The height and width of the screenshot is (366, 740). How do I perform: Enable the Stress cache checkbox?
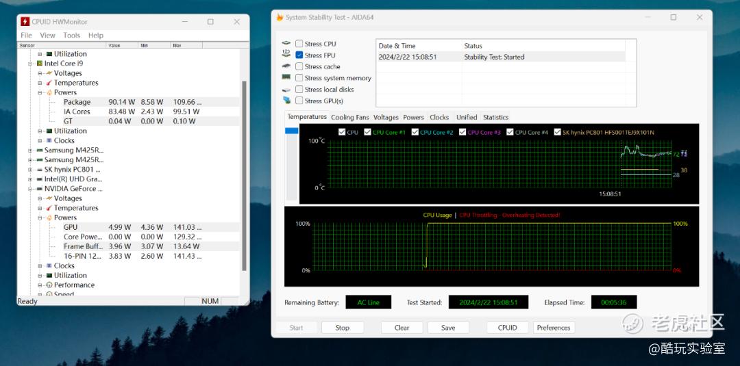point(299,66)
